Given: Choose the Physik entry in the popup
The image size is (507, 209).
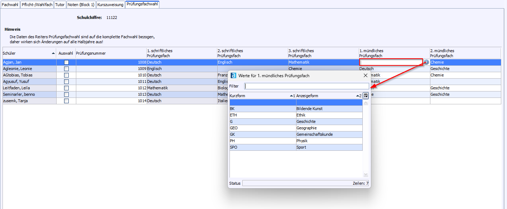Looking at the screenshot, I should (302, 141).
